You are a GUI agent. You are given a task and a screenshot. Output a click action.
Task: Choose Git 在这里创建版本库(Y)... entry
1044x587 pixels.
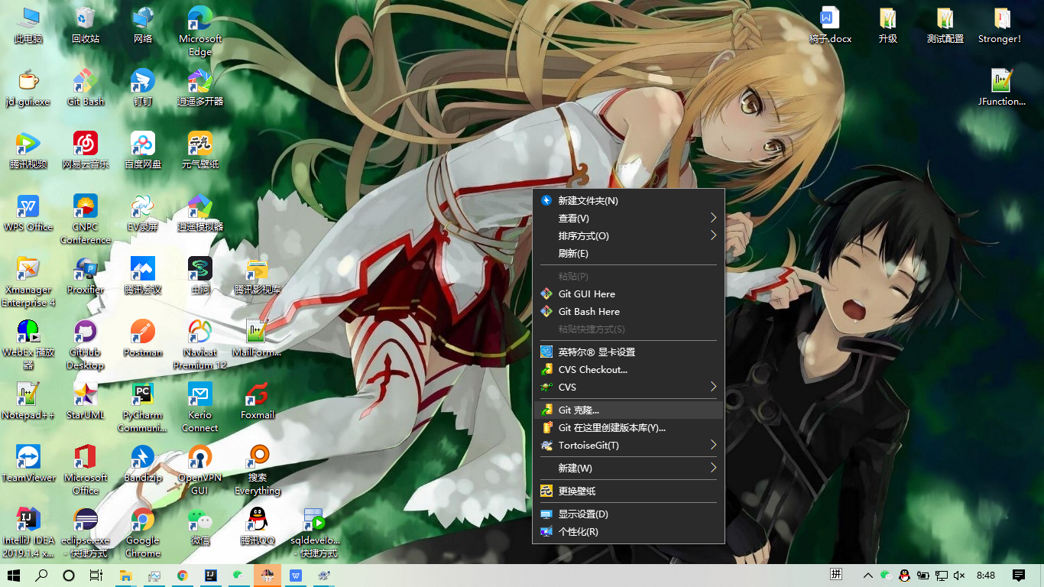(628, 427)
